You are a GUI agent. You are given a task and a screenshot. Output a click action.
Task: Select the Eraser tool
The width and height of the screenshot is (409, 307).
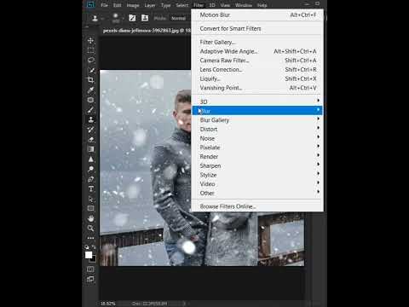coord(90,140)
